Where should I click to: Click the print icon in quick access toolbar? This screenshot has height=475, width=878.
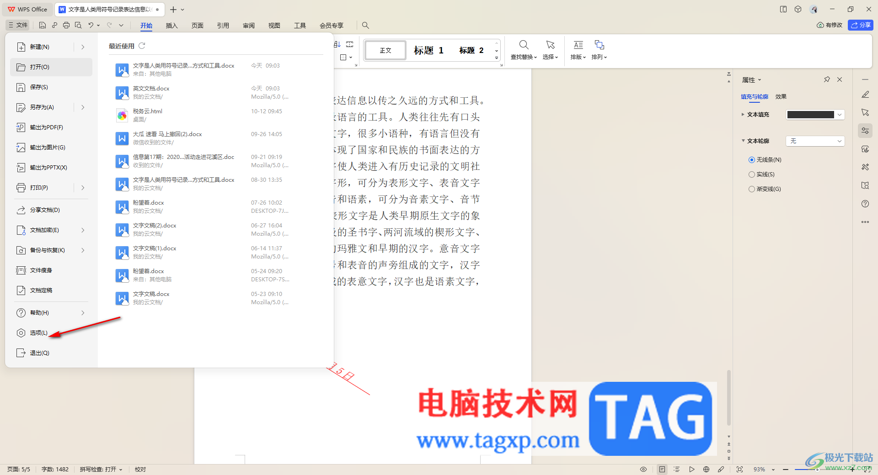click(x=66, y=26)
